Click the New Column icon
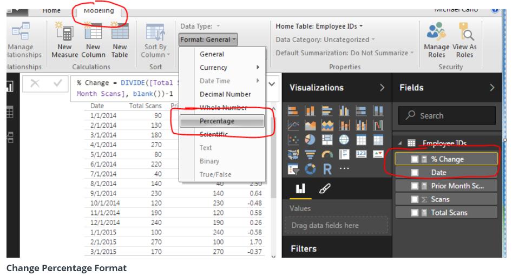This screenshot has height=275, width=512. [x=93, y=34]
